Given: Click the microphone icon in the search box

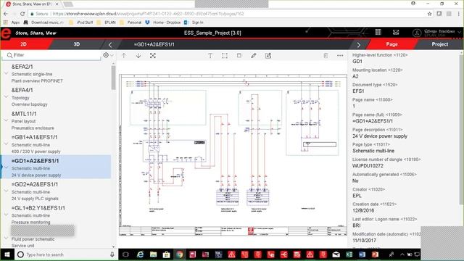Looking at the screenshot, I should pyautogui.click(x=112, y=254).
